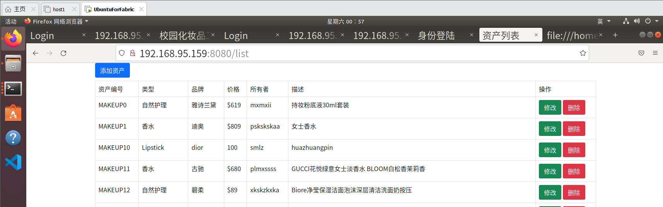Image resolution: width=663 pixels, height=207 pixels.
Task: Open the Firefox hamburger menu
Action: (x=655, y=53)
